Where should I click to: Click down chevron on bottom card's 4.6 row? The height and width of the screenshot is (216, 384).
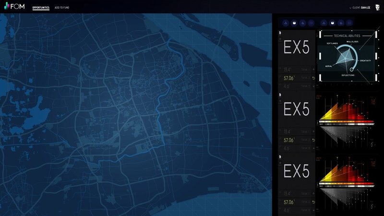click(x=313, y=210)
